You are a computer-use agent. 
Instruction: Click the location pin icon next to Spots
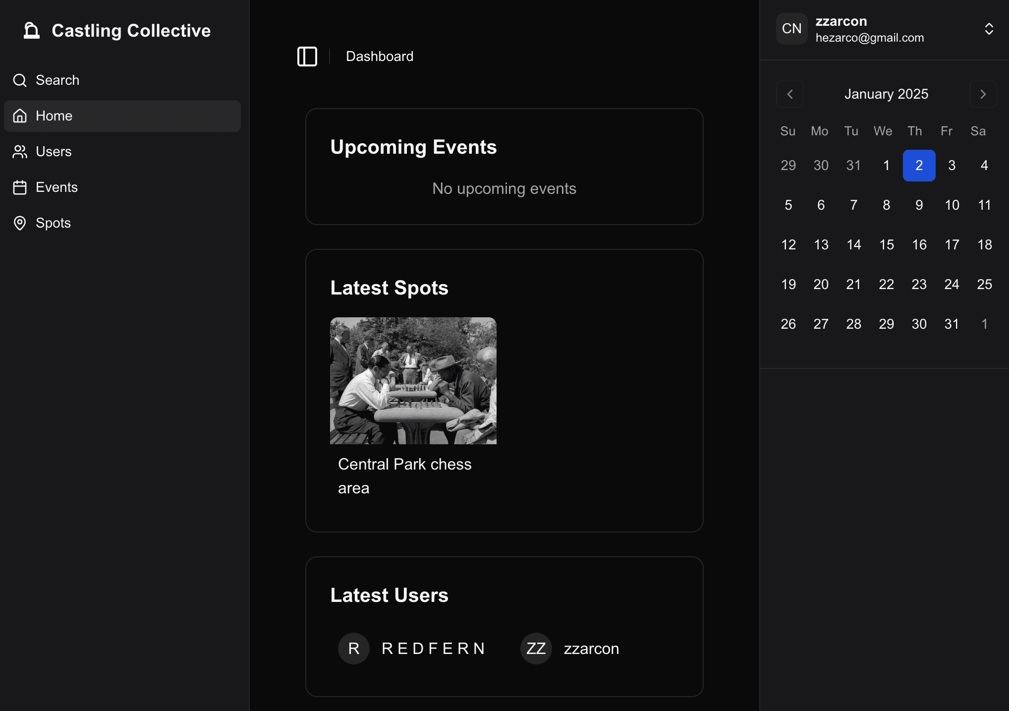(x=21, y=223)
